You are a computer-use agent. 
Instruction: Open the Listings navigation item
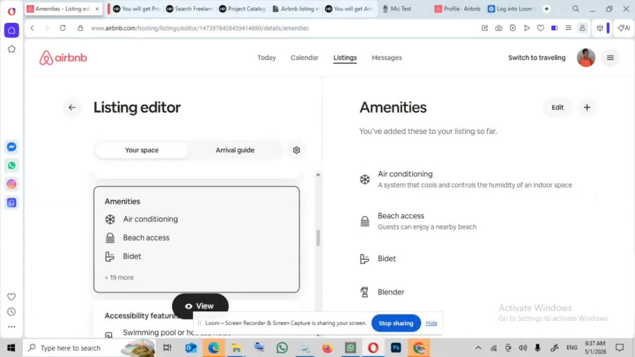[345, 58]
